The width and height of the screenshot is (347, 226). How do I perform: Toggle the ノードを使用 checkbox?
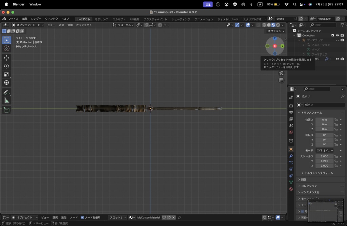(x=82, y=218)
